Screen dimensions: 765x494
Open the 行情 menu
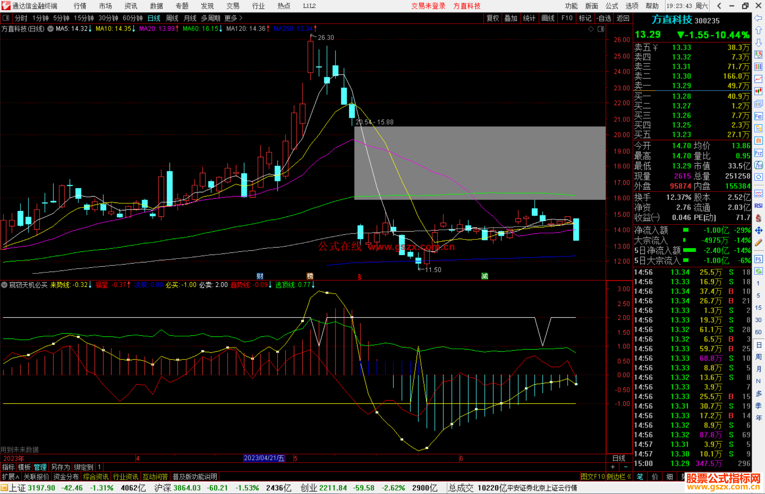point(80,6)
